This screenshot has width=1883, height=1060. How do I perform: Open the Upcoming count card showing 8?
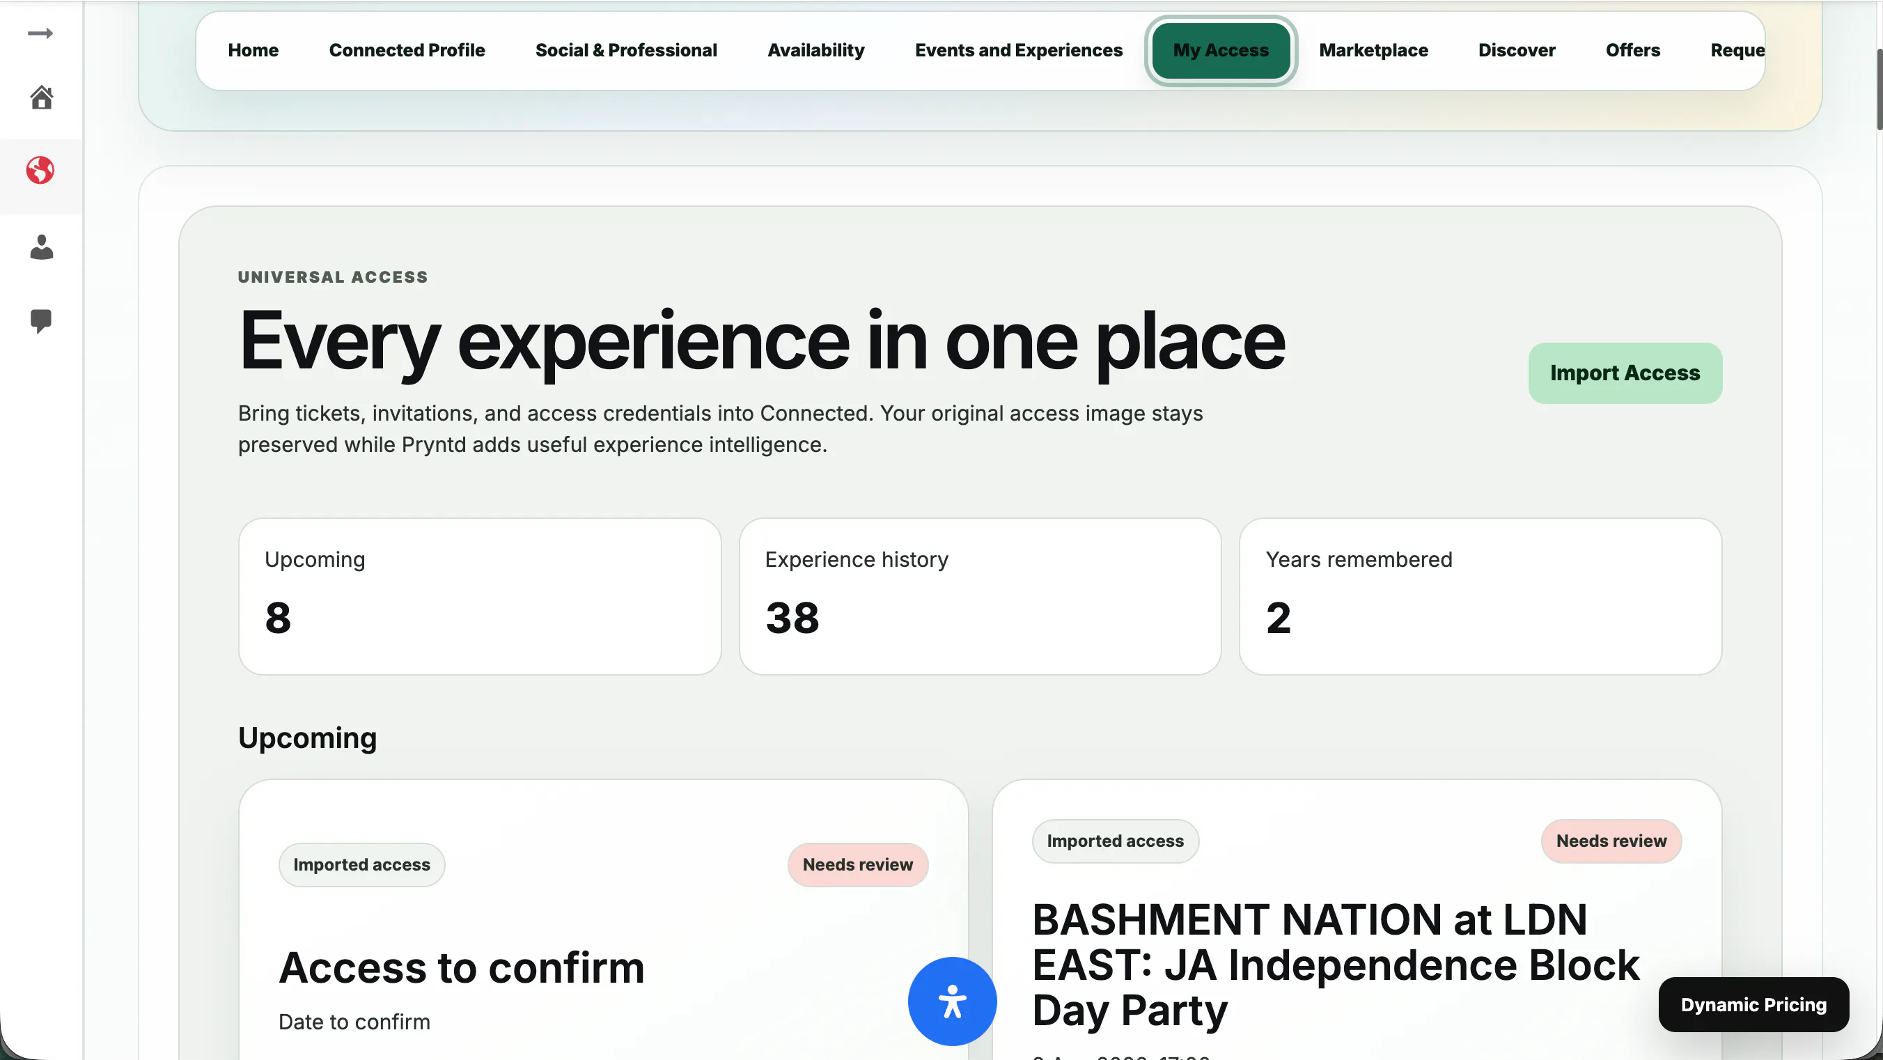tap(480, 597)
